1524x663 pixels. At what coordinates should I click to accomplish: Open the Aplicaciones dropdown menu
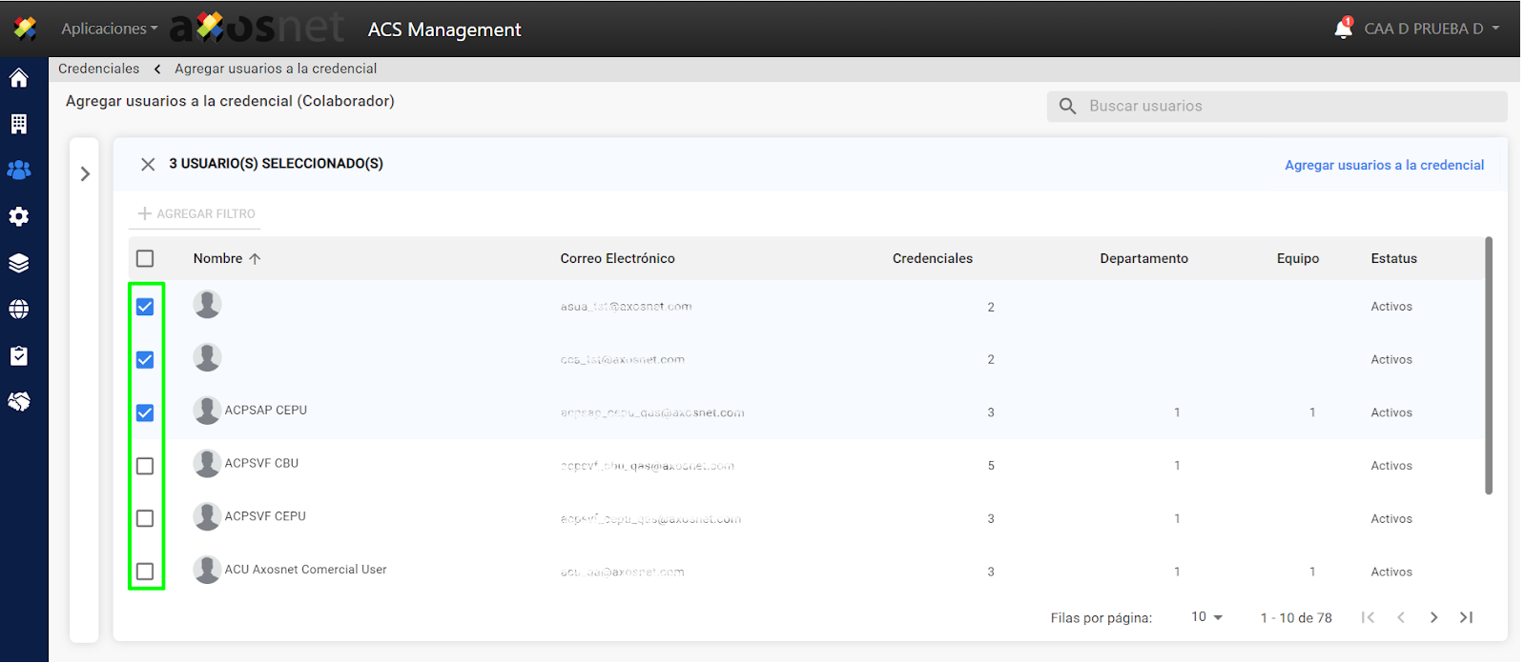tap(109, 29)
